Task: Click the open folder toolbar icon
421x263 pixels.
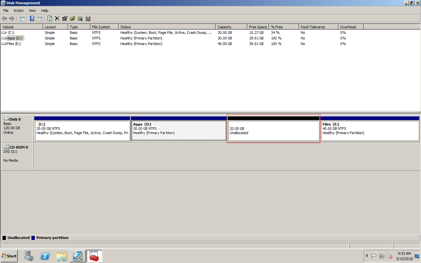Action: (x=72, y=18)
